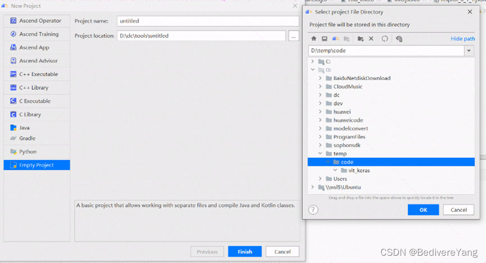Select Ascend Operator project type

[x=37, y=21]
